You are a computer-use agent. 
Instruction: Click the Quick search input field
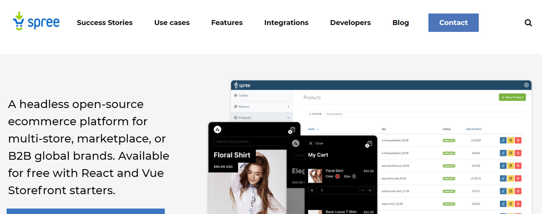point(423,114)
